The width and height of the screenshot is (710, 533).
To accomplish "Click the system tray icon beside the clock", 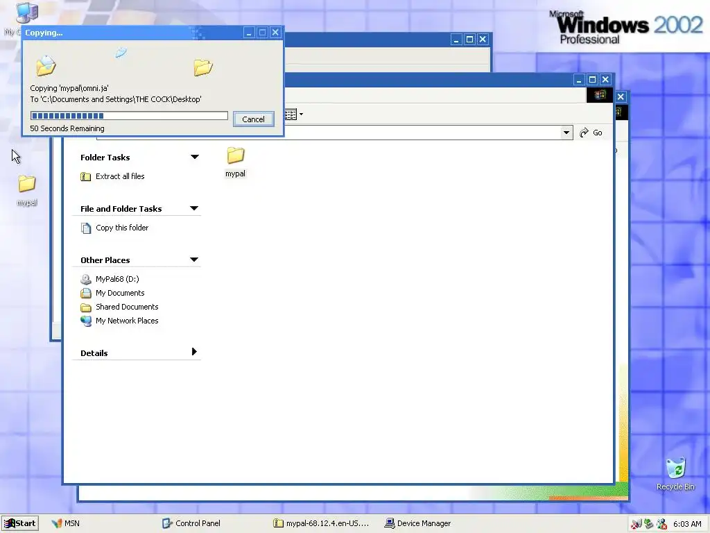I will coord(661,524).
